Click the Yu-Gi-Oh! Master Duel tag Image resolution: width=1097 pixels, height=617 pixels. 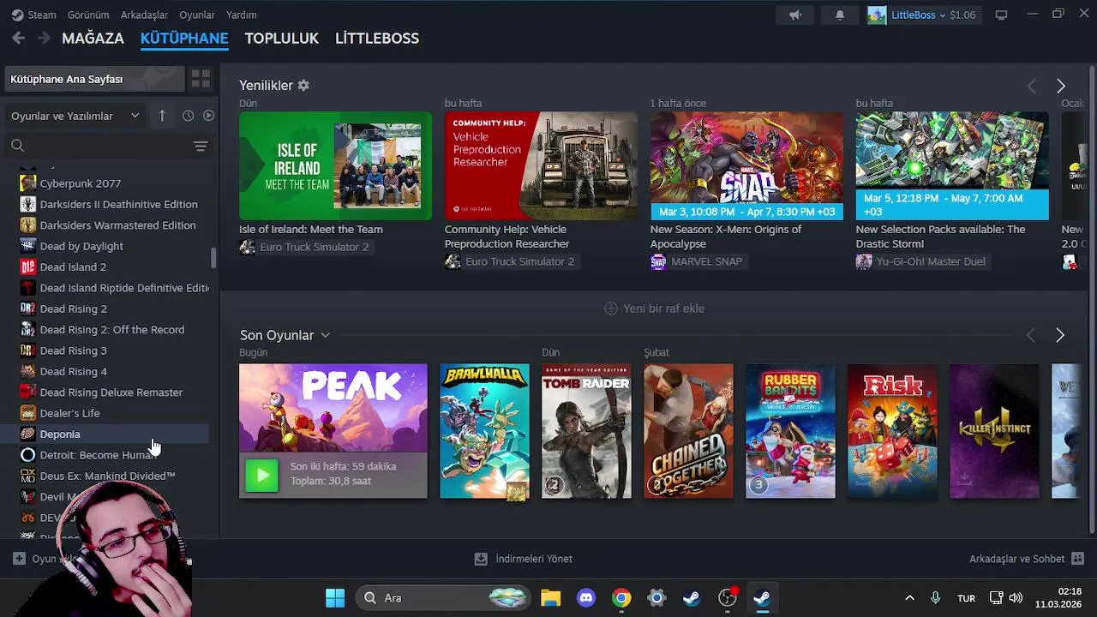922,261
